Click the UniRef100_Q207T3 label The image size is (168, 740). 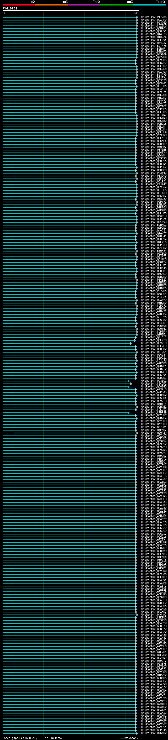pyautogui.click(x=154, y=401)
